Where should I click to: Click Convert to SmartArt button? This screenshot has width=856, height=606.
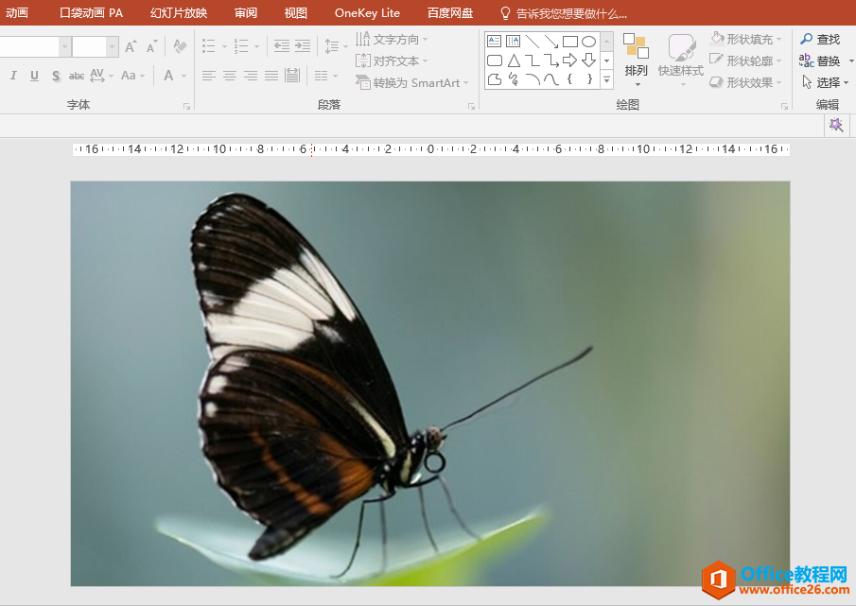pos(412,83)
